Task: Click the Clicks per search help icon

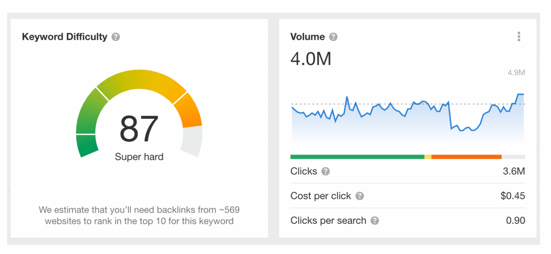Action: point(375,221)
